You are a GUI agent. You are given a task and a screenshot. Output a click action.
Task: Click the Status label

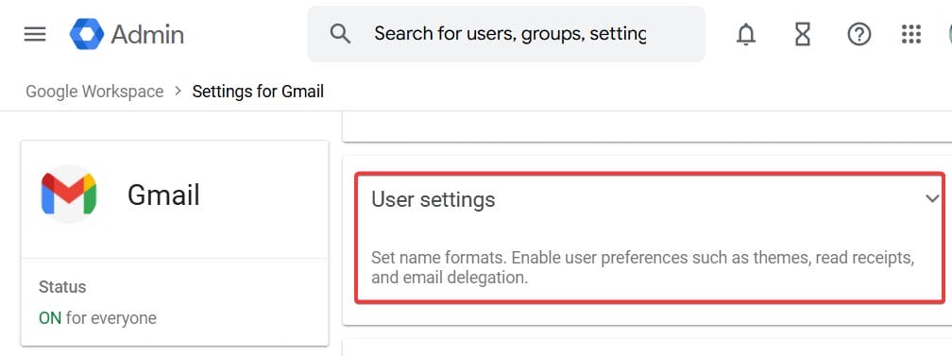62,287
